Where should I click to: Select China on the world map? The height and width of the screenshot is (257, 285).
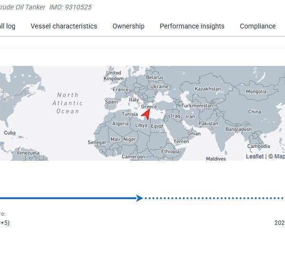point(255,112)
